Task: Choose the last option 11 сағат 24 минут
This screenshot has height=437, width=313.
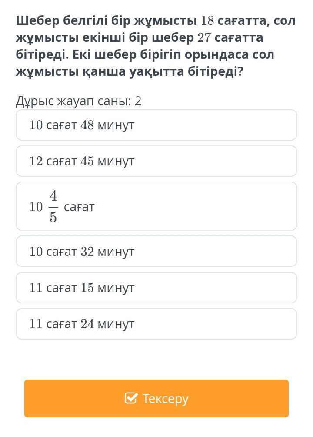Action: (x=156, y=324)
